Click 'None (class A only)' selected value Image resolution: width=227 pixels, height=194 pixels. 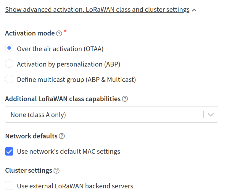[38, 115]
